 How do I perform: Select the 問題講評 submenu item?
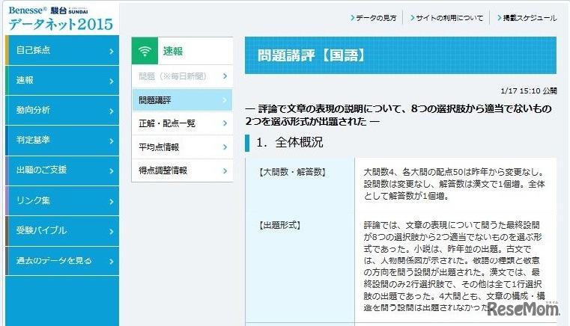[x=182, y=100]
